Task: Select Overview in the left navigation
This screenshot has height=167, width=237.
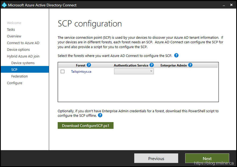Action: (14, 36)
